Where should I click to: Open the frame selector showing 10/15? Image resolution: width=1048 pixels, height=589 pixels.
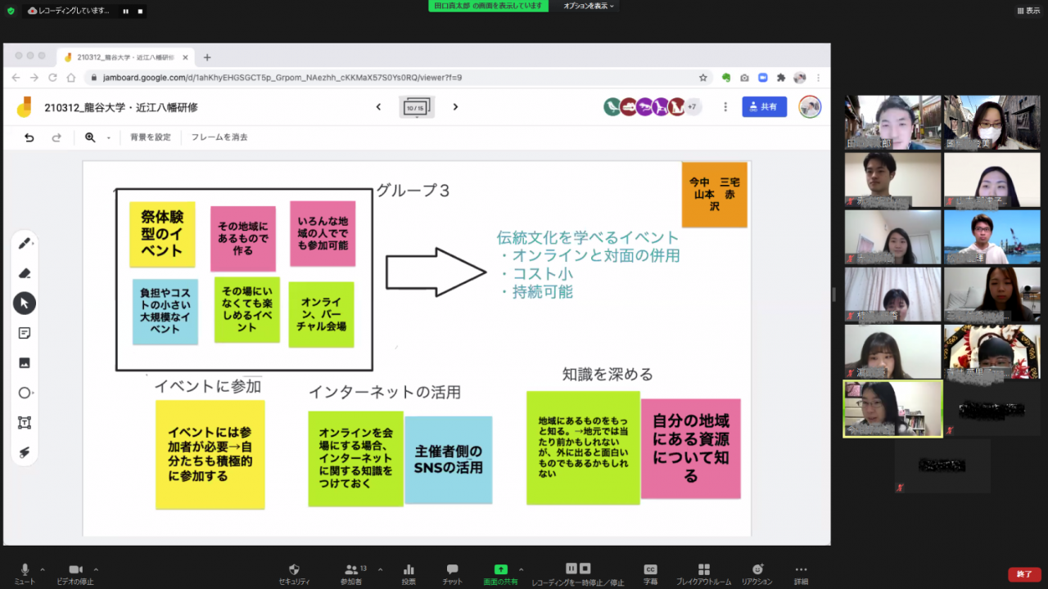point(417,107)
